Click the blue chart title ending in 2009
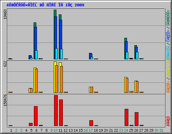 coord(45,5)
